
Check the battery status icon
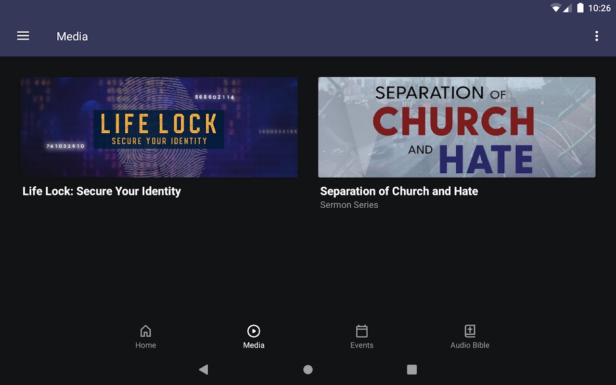(580, 8)
